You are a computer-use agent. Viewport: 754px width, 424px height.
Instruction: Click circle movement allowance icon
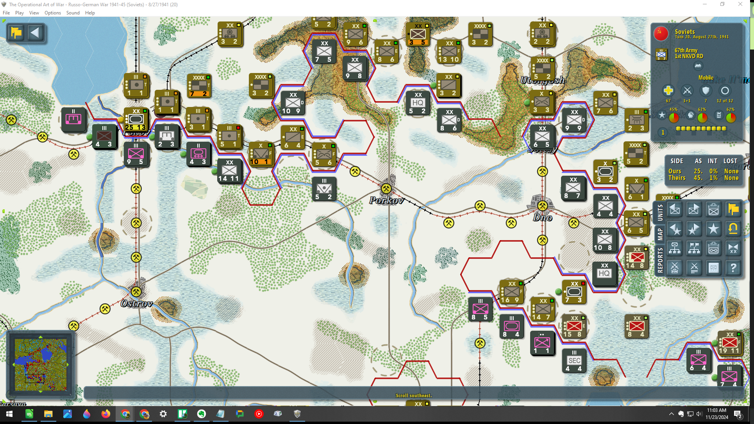pos(725,91)
